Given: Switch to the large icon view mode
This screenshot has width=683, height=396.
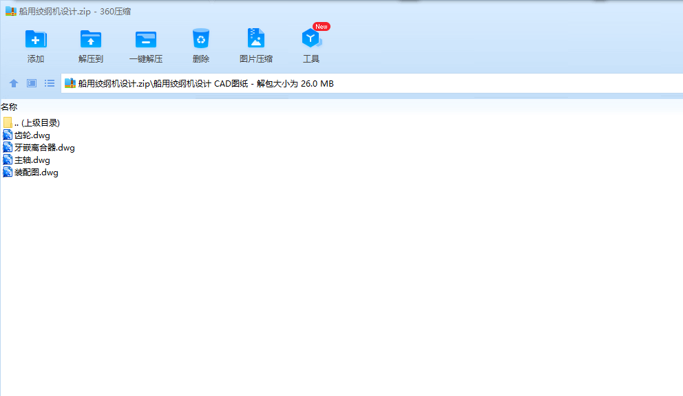Looking at the screenshot, I should (32, 83).
